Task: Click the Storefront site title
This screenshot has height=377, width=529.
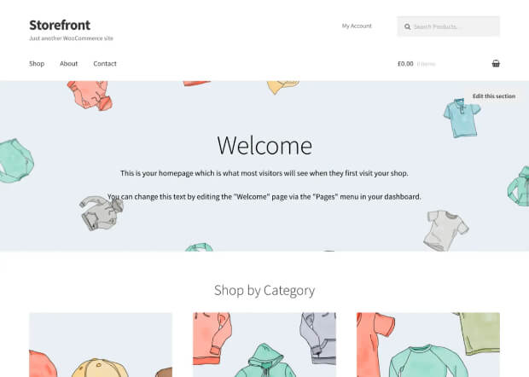Action: tap(60, 25)
